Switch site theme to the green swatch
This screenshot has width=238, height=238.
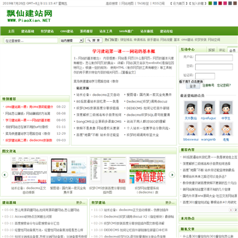click(x=210, y=3)
